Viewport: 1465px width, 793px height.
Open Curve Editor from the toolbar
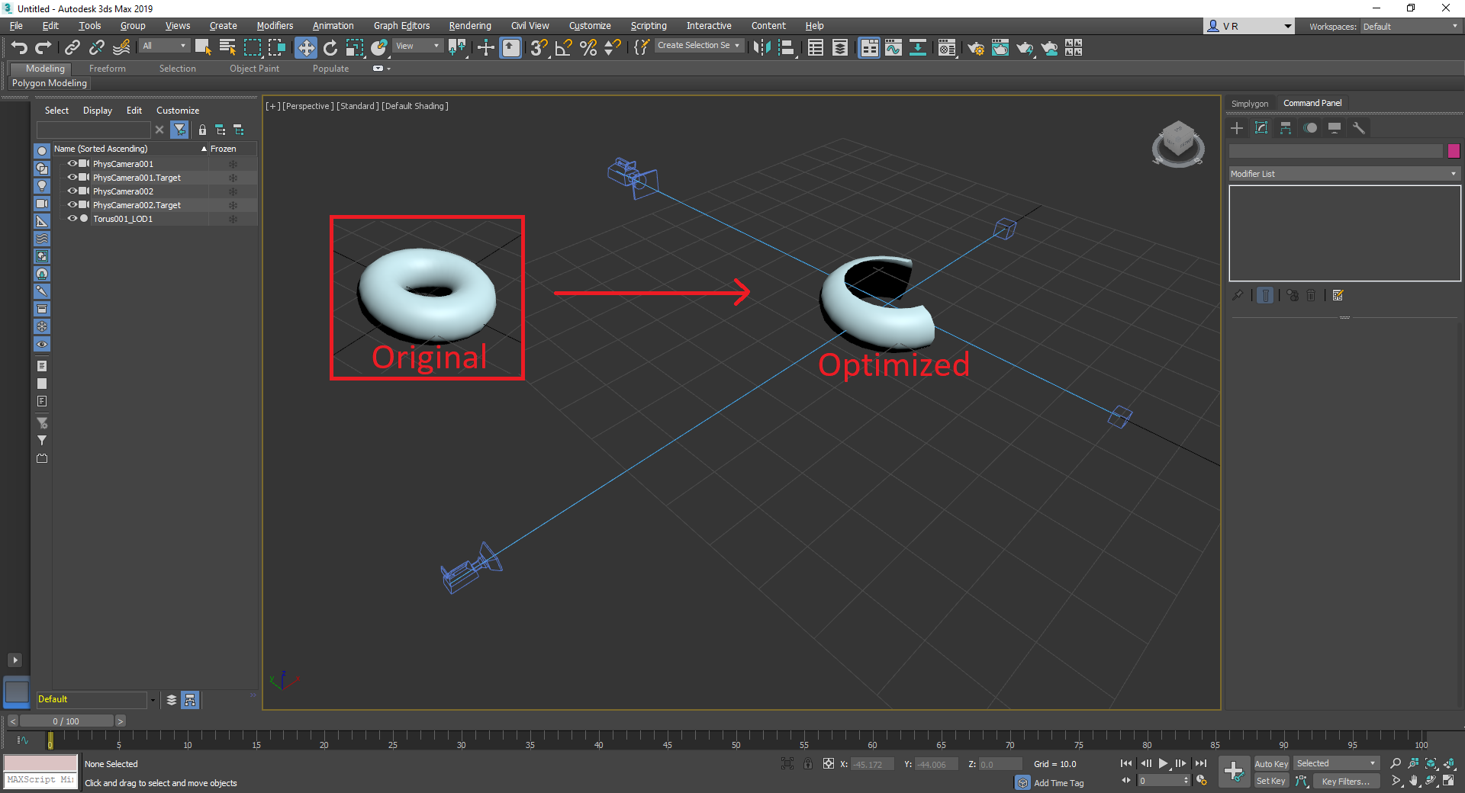(893, 48)
